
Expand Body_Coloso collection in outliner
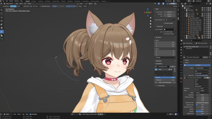185,36
